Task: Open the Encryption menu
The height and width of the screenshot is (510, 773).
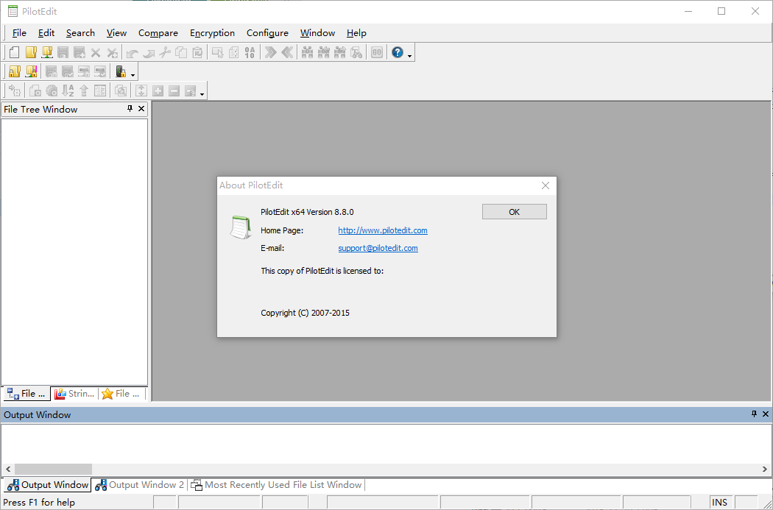Action: 212,33
